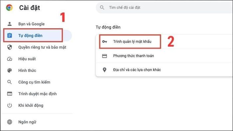Open Địa chỉ và các lựa chọn khác

pos(164,70)
